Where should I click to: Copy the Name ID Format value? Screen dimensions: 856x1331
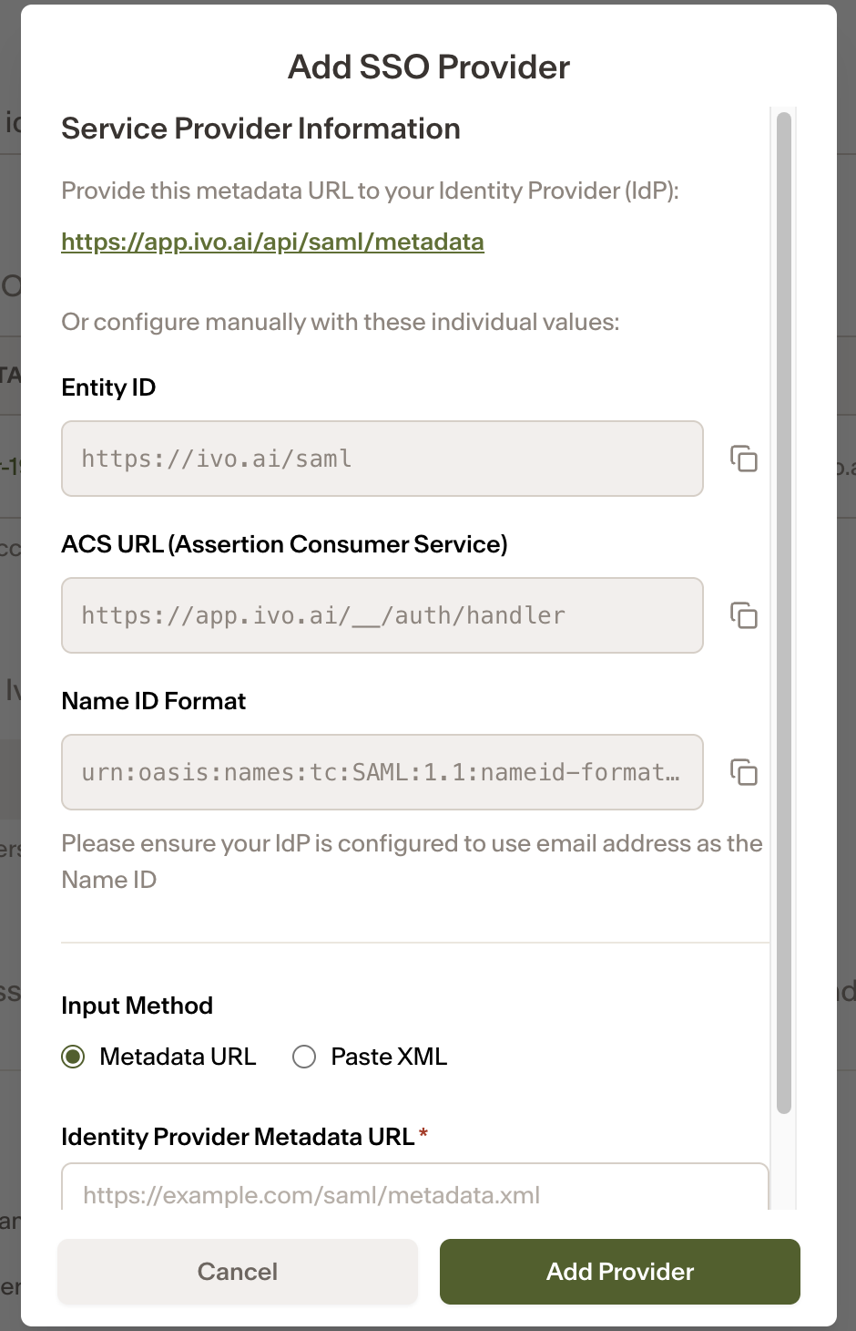(744, 772)
